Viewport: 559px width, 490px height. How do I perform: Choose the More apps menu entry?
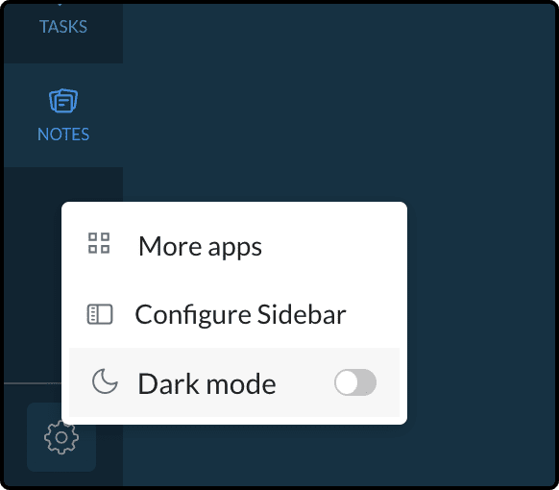coord(234,246)
